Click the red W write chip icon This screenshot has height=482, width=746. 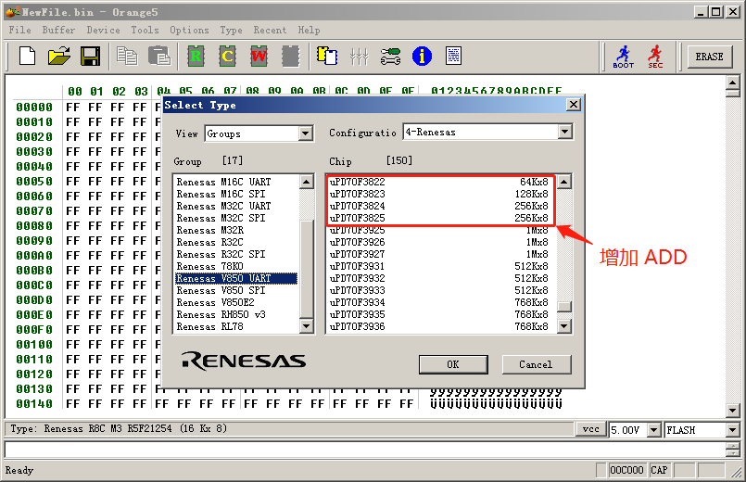[259, 57]
